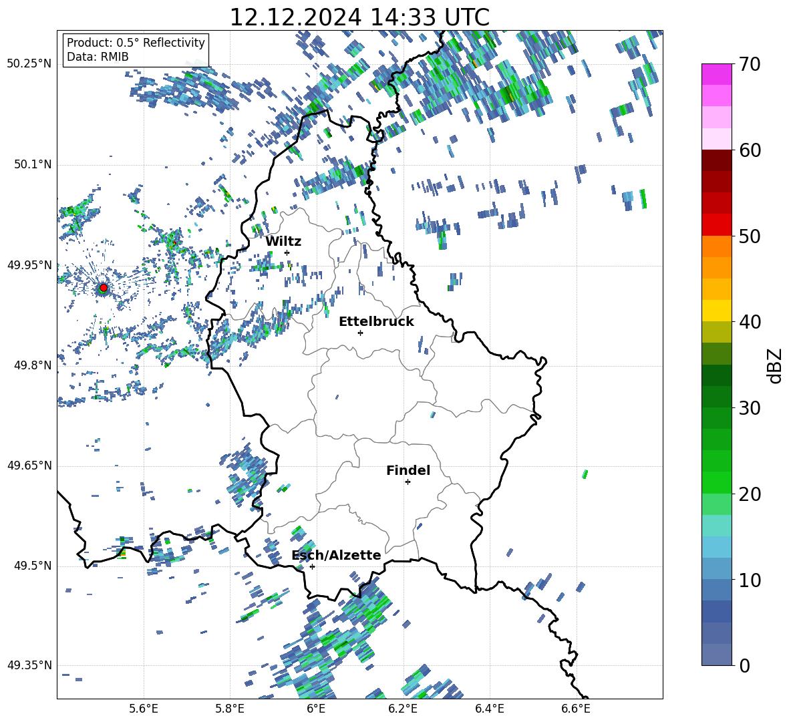Click the Esch/Alzette station cross marker

pyautogui.click(x=312, y=566)
